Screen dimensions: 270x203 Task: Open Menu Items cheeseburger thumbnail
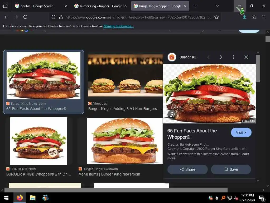click(125, 141)
